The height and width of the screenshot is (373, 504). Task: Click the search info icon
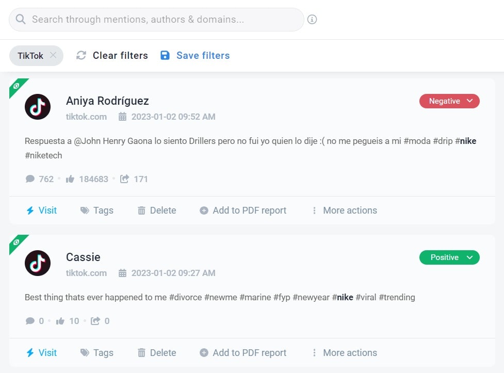312,20
